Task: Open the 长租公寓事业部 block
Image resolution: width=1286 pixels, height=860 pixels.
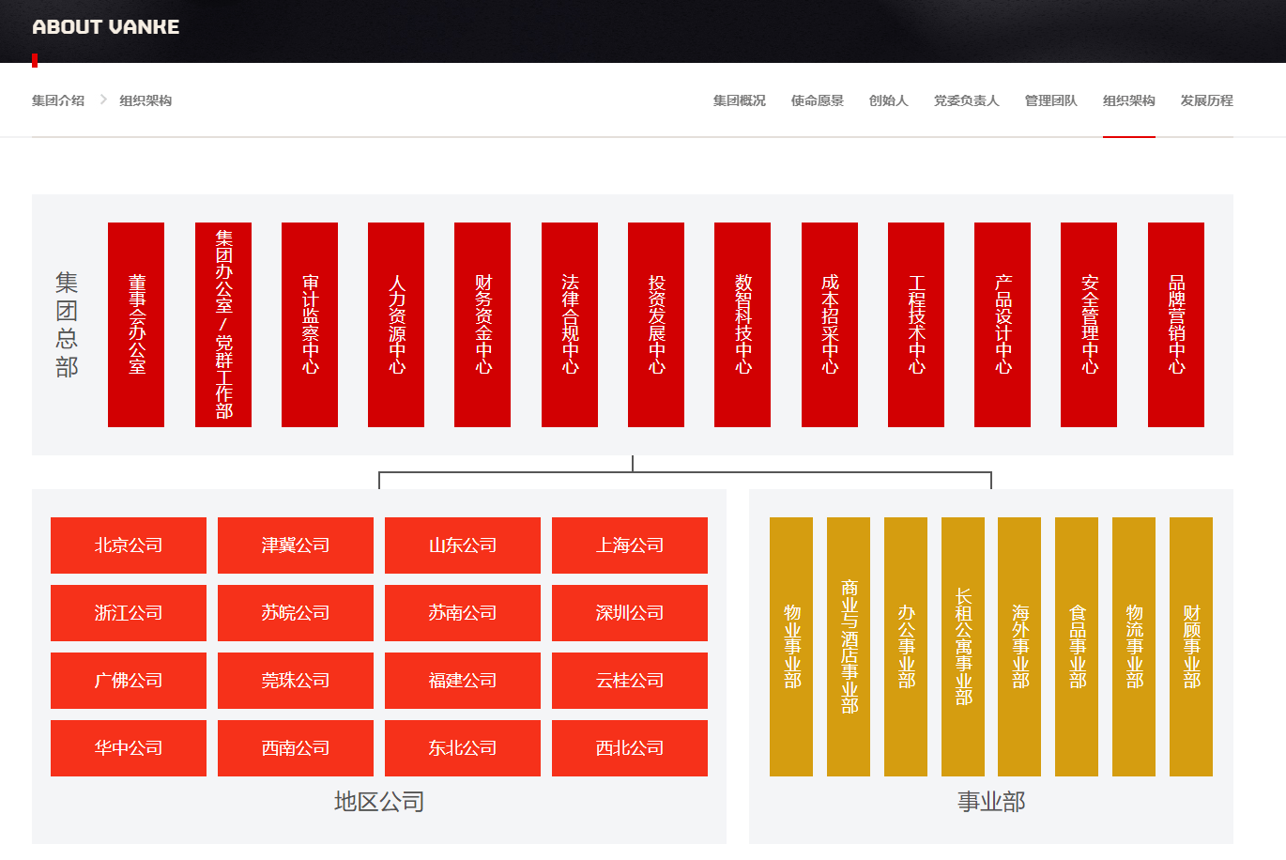Action: [963, 647]
